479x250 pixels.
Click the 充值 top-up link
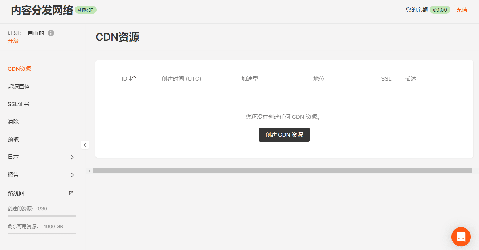(x=462, y=10)
